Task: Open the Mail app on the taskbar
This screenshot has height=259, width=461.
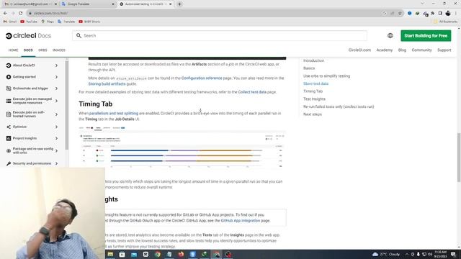Action: click(x=134, y=254)
